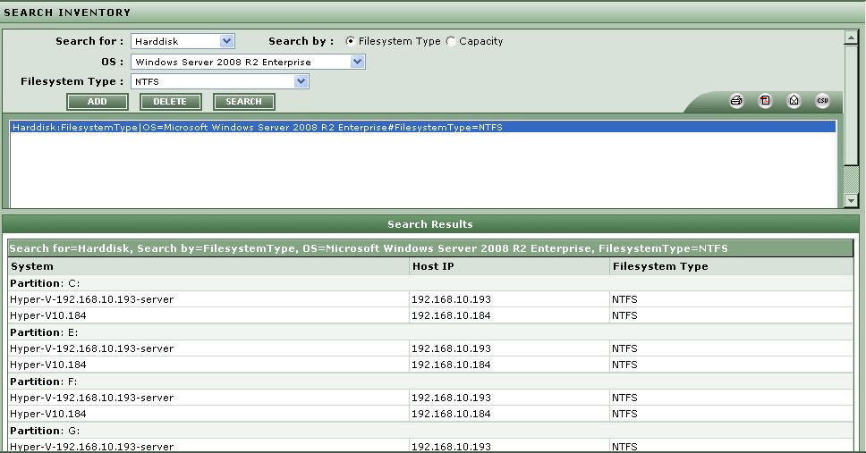This screenshot has width=866, height=453.
Task: Click IP 192.168.10.193 in Partition E:
Action: [x=451, y=348]
